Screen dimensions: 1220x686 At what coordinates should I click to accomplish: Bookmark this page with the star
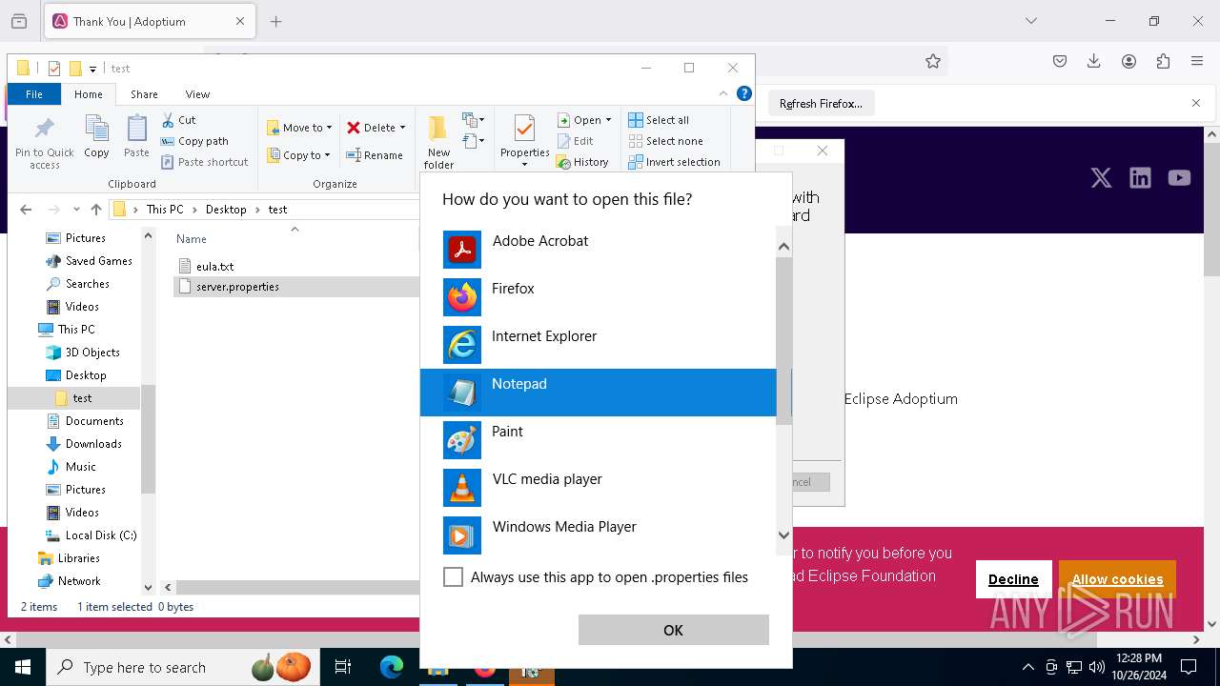click(x=933, y=61)
